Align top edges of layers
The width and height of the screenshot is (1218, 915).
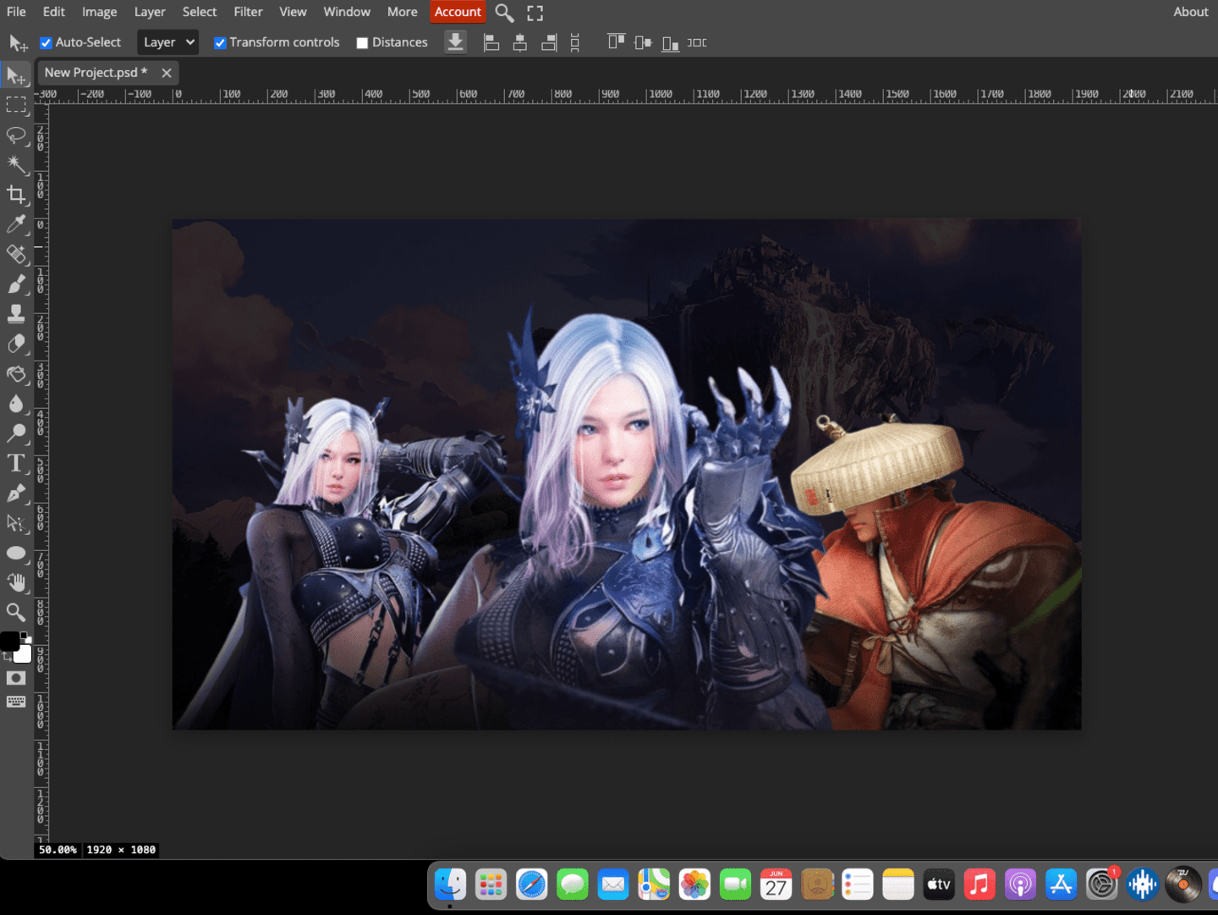click(x=616, y=42)
